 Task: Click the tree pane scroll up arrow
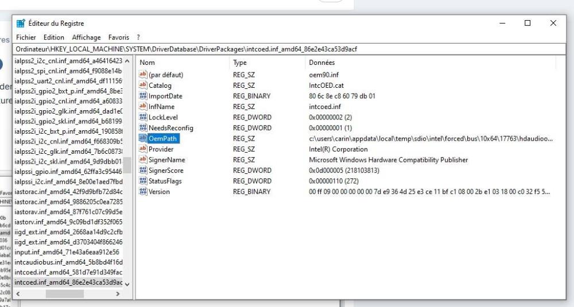coord(127,61)
